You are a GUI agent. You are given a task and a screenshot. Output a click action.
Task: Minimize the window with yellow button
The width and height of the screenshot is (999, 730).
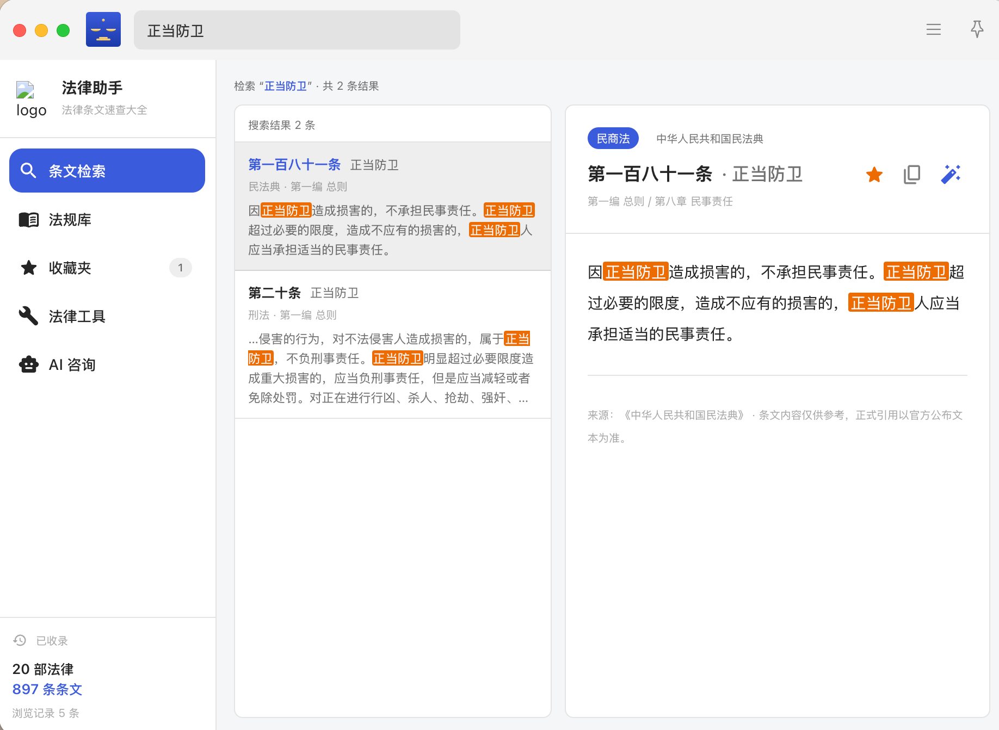(41, 30)
